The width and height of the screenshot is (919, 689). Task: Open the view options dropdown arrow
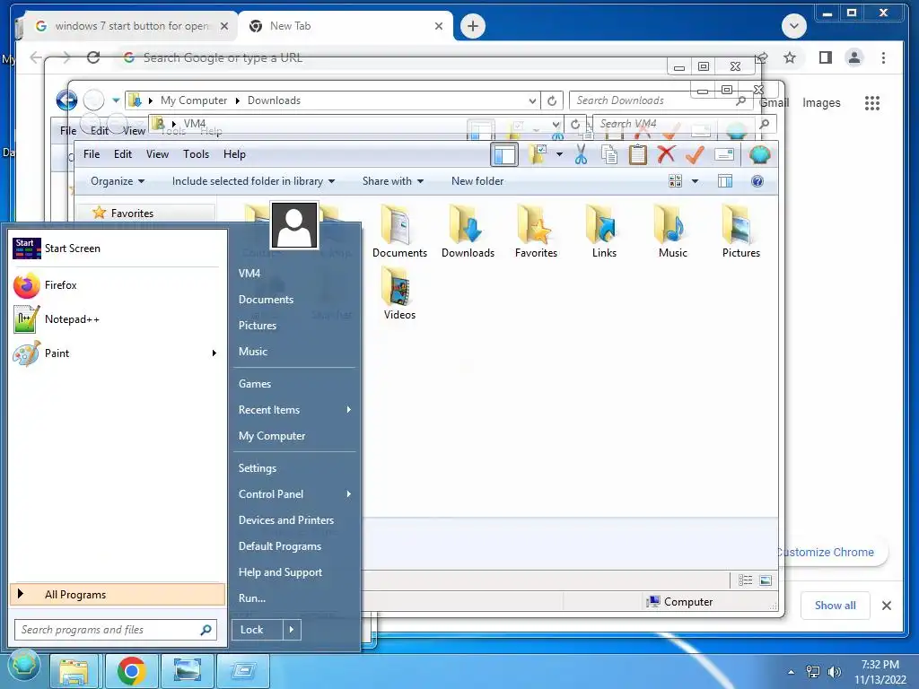point(696,181)
